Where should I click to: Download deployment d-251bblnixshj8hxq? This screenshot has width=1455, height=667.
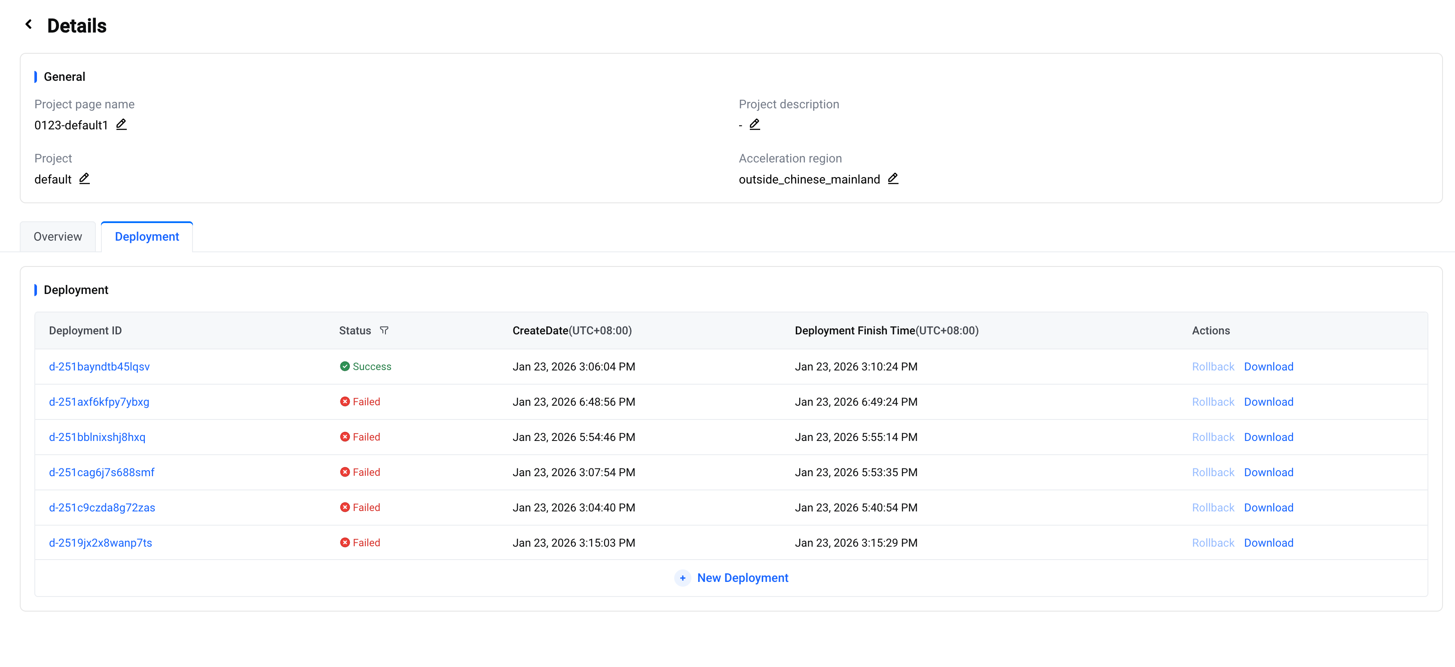click(1268, 437)
